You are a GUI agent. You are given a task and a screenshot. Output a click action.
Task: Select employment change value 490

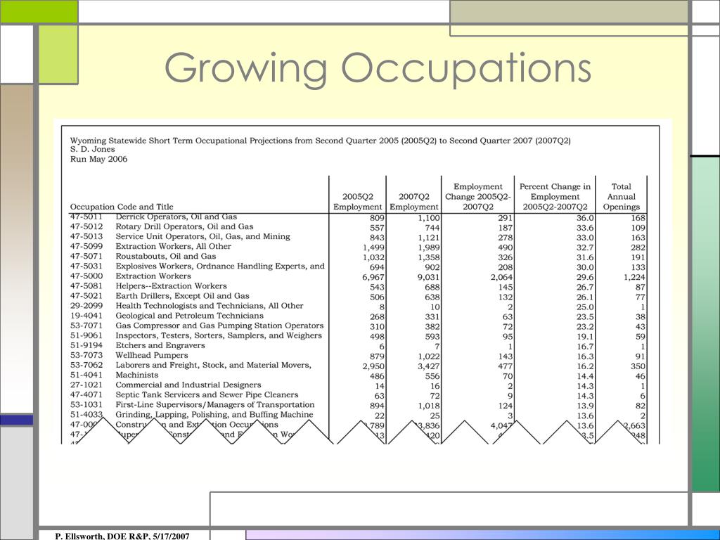click(506, 247)
